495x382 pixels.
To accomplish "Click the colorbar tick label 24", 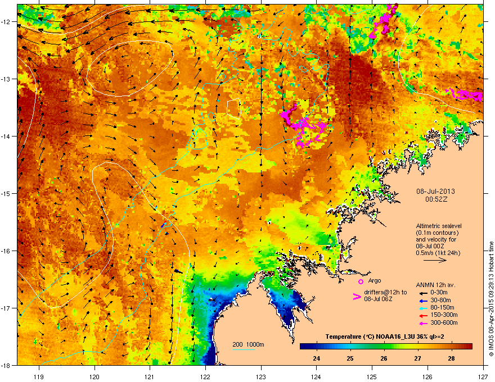I will click(x=316, y=358).
